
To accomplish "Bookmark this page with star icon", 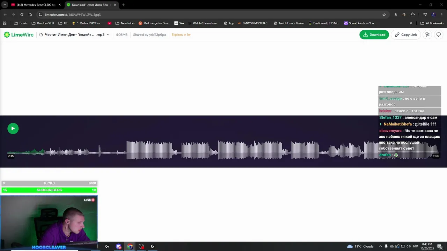I will pos(384,15).
